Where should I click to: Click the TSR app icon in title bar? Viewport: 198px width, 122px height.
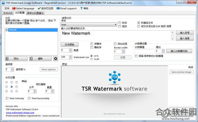4,3
